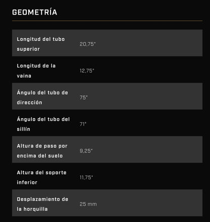The image size is (210, 222).
Task: Click the 11,75" bottom bracket height value
Action: pos(86,177)
